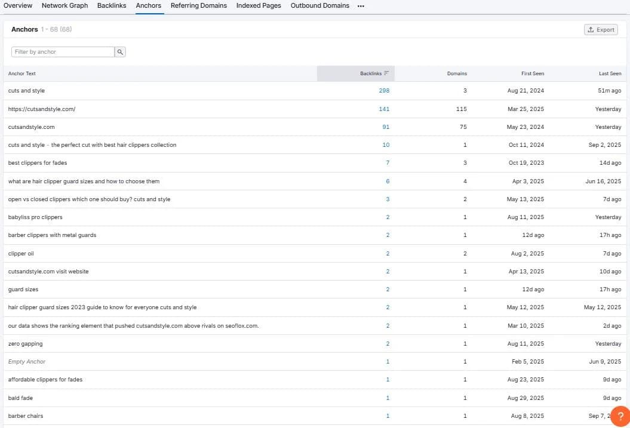Open the orange help question-mark bubble
The image size is (630, 428).
coord(620,416)
